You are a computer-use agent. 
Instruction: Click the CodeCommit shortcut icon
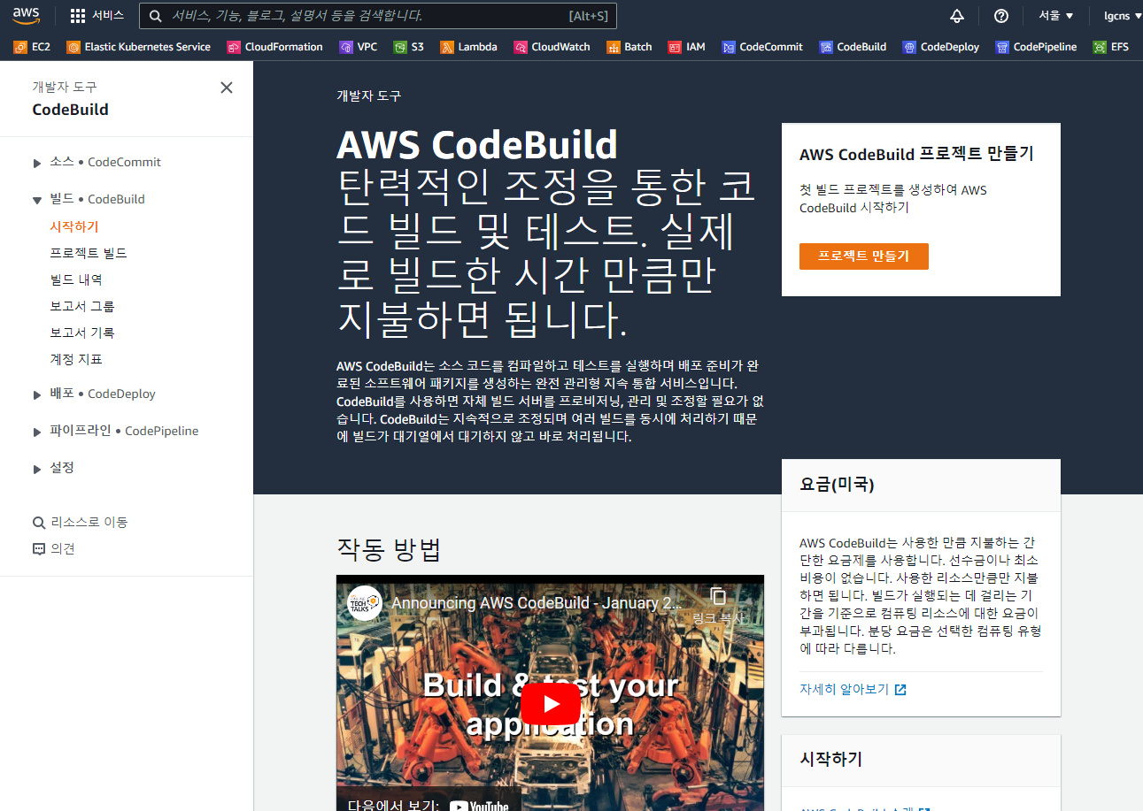click(729, 47)
